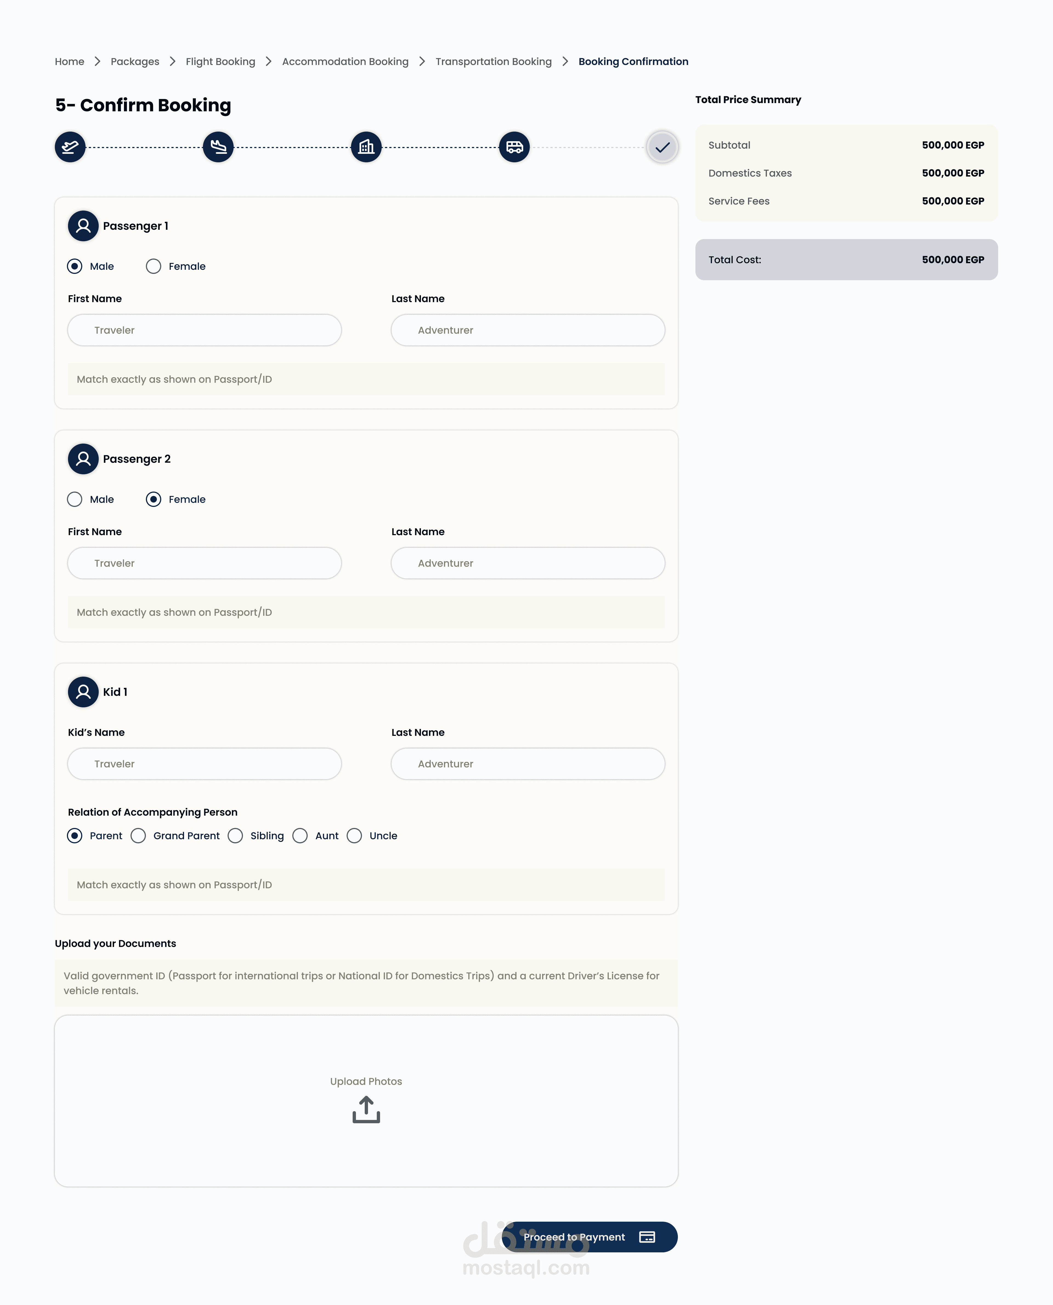Return to Home via breadcrumb
Viewport: 1053px width, 1305px height.
click(x=69, y=61)
